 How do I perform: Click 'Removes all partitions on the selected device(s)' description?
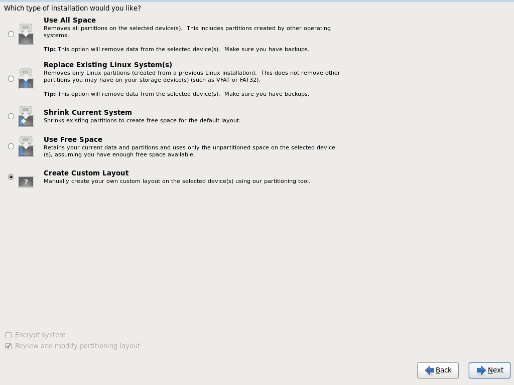(187, 32)
